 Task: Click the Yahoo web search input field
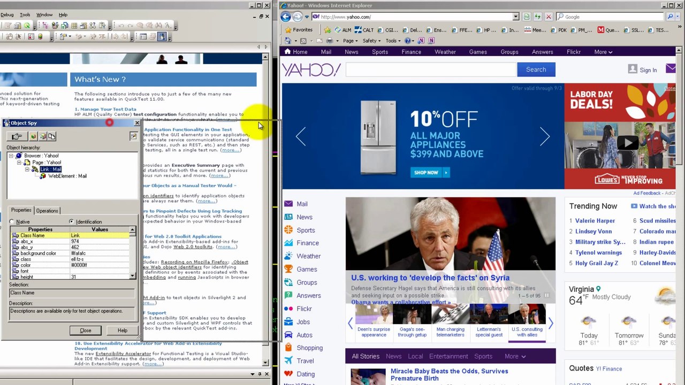point(431,70)
